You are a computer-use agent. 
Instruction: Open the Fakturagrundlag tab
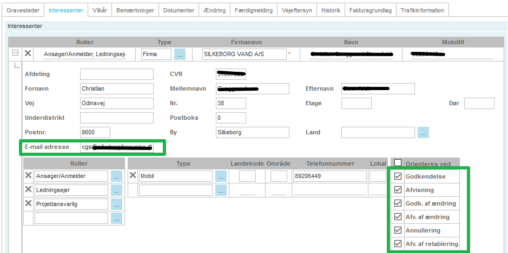point(370,10)
